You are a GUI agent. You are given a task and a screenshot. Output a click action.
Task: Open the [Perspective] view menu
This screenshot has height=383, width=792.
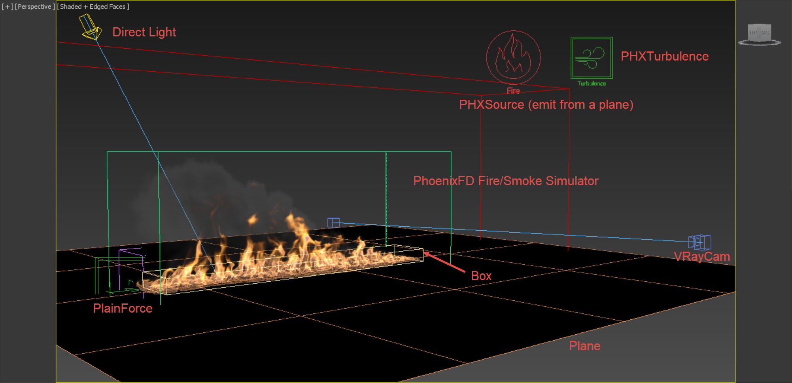point(35,7)
